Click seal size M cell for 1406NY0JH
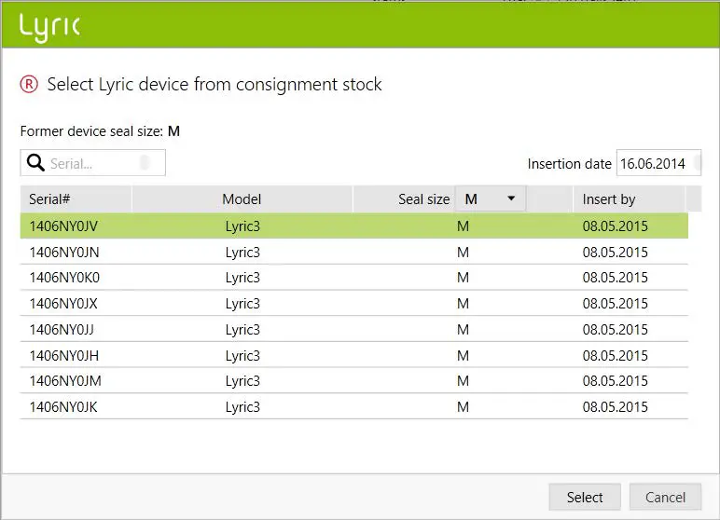The image size is (720, 520). coord(463,356)
